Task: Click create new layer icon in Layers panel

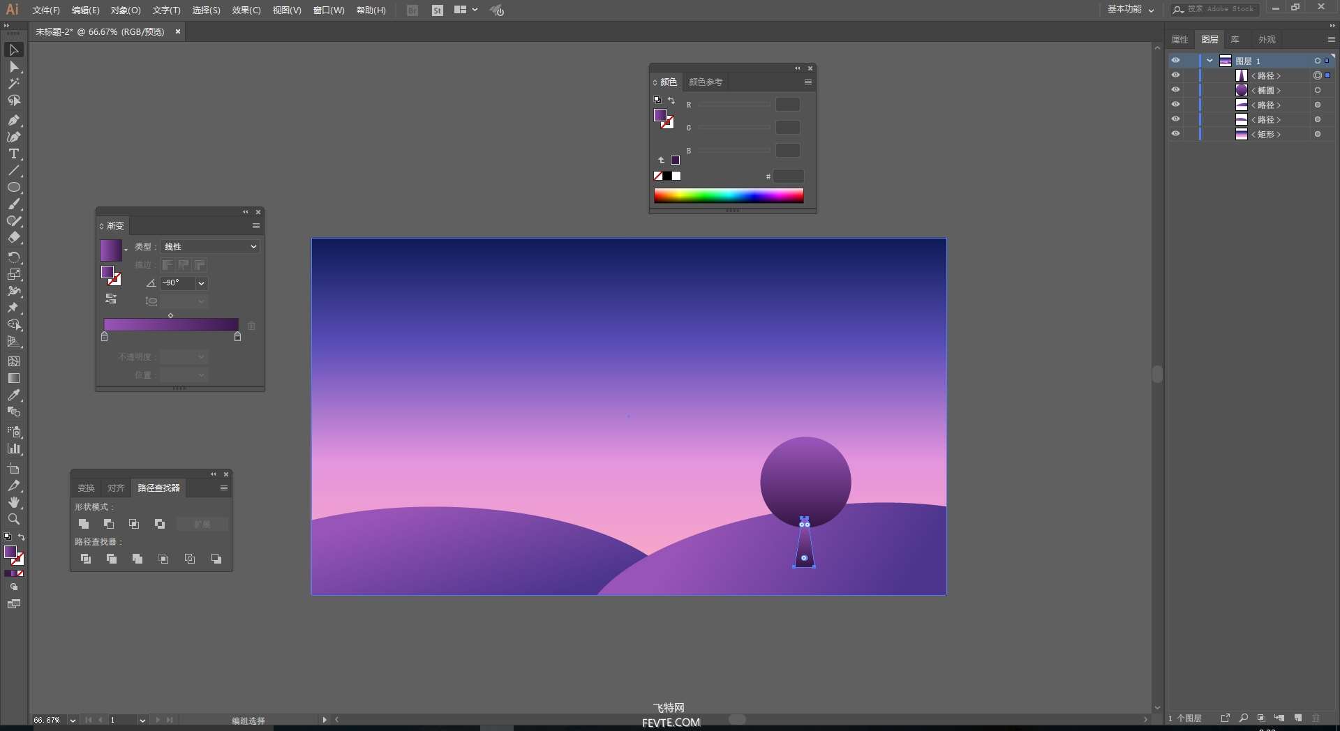Action: pyautogui.click(x=1297, y=718)
